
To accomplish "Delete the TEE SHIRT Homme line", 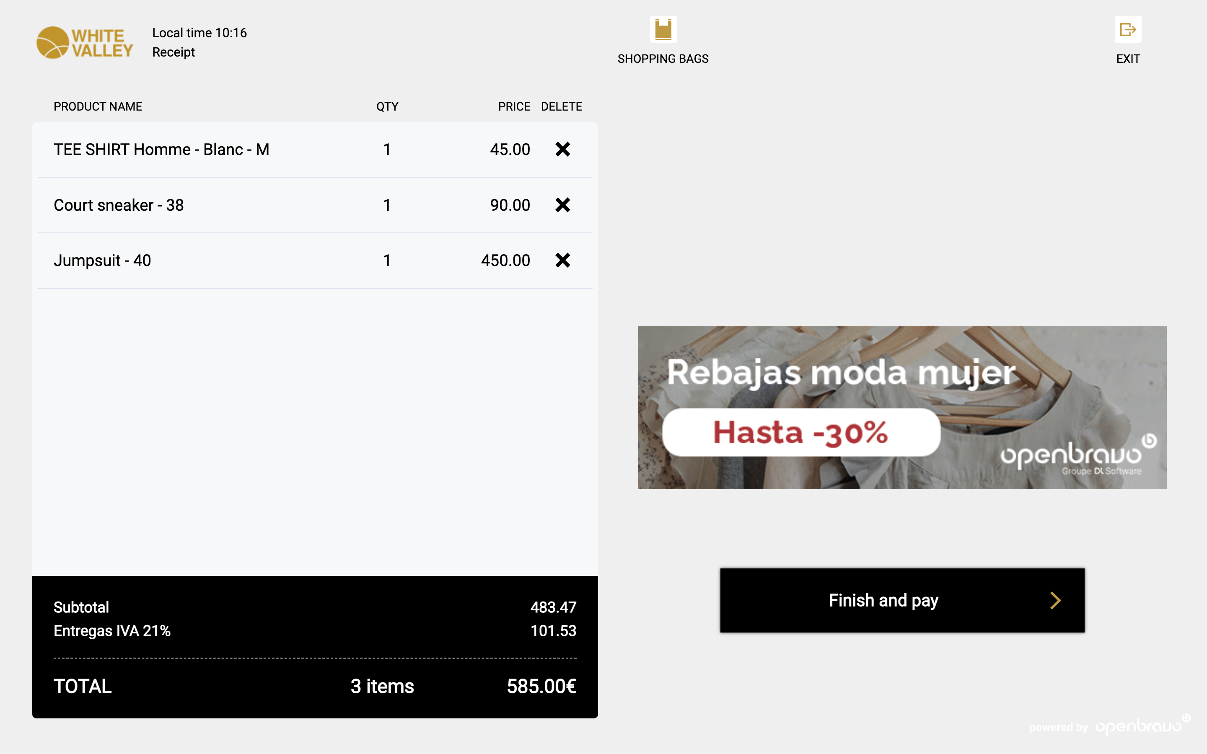I will click(562, 149).
